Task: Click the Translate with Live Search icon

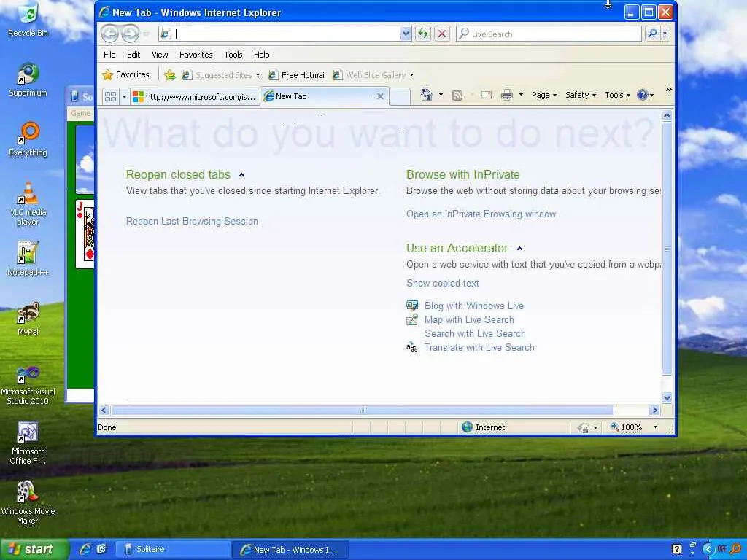Action: click(x=412, y=348)
